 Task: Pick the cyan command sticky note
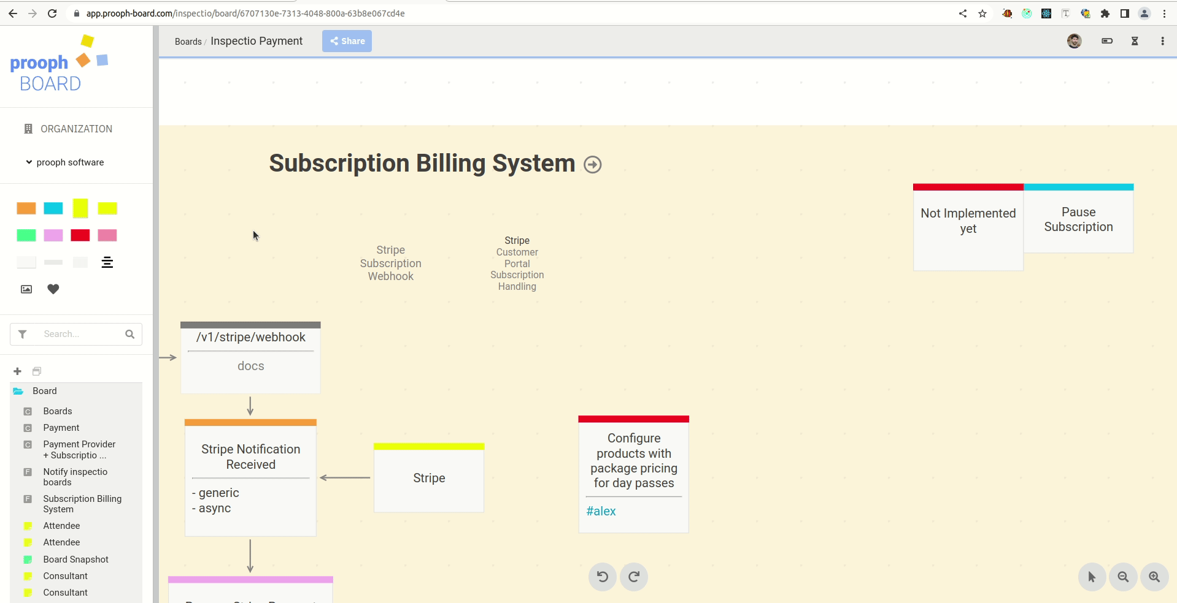(x=53, y=208)
